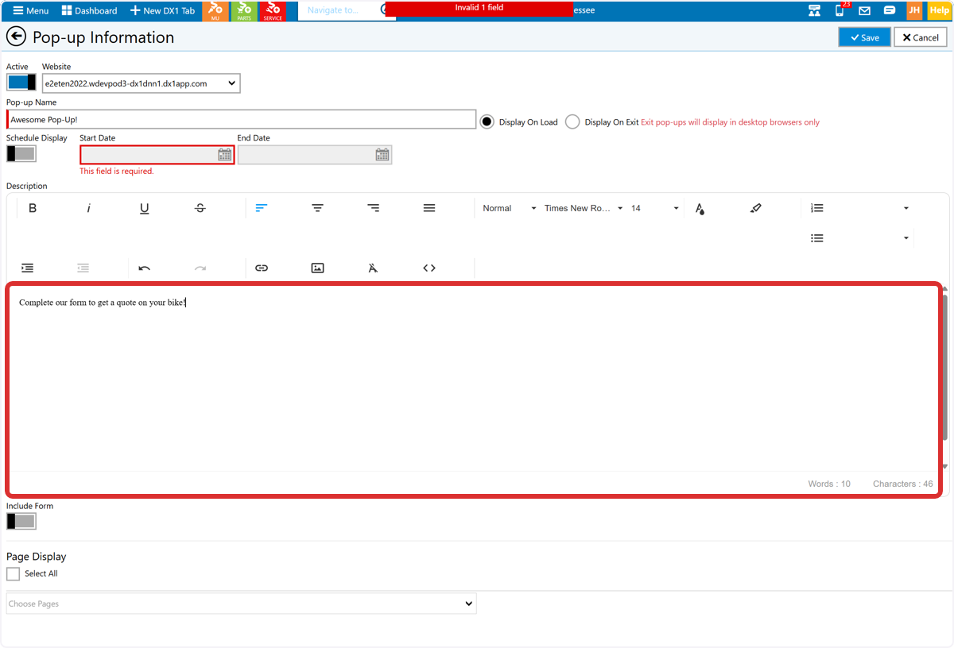
Task: Open the font color picker
Action: [x=700, y=208]
